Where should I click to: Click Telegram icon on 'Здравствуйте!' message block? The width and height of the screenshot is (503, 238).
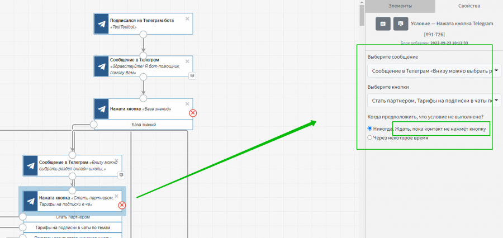coord(101,66)
